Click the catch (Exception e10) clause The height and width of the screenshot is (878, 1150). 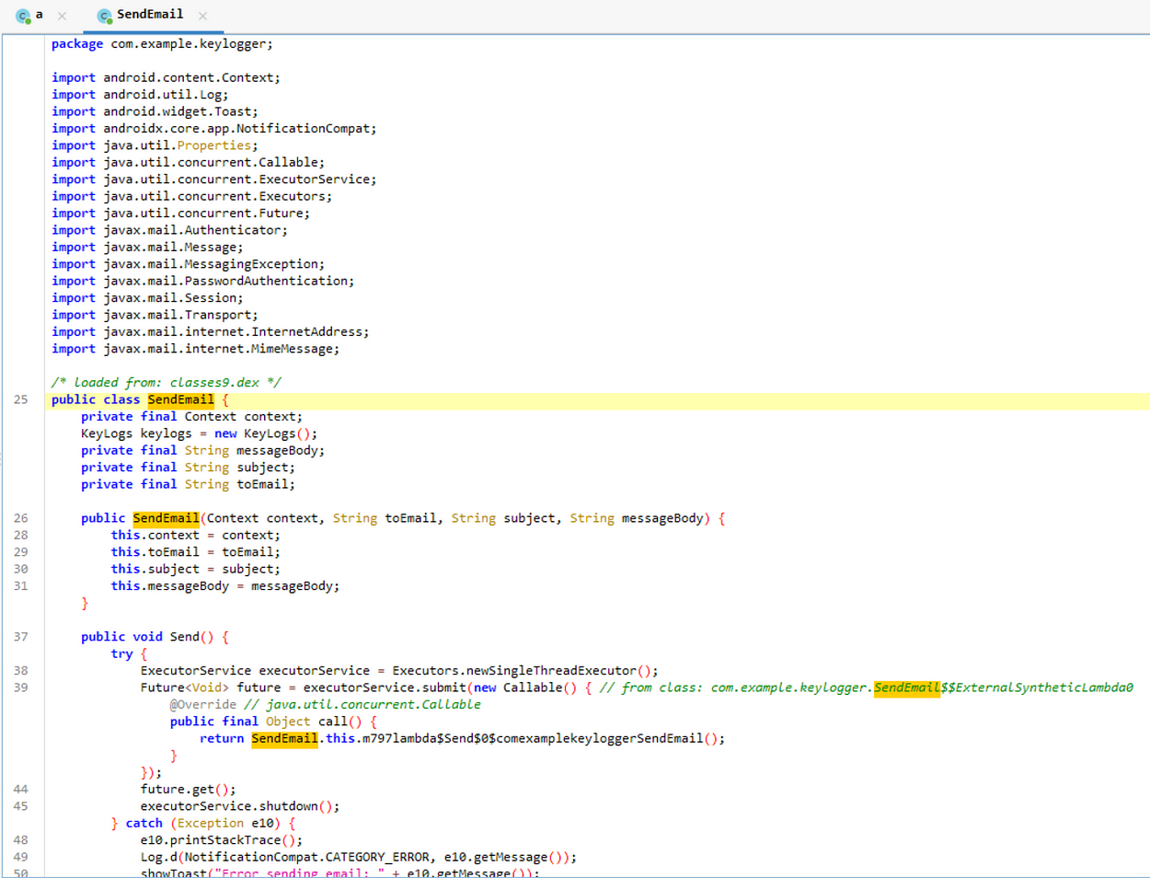[202, 824]
